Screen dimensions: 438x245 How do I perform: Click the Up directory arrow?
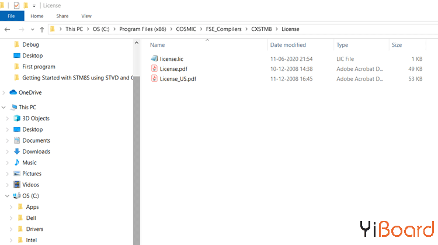coord(43,29)
